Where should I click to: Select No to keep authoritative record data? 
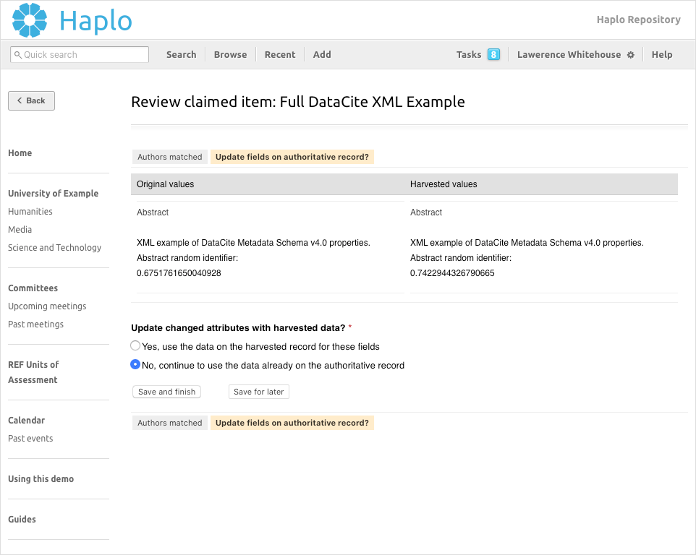point(135,365)
